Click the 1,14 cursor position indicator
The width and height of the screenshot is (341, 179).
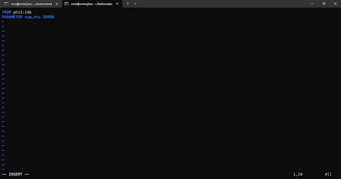click(298, 174)
